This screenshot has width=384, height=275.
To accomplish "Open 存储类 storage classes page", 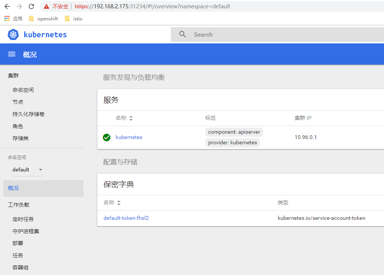I will (x=20, y=138).
